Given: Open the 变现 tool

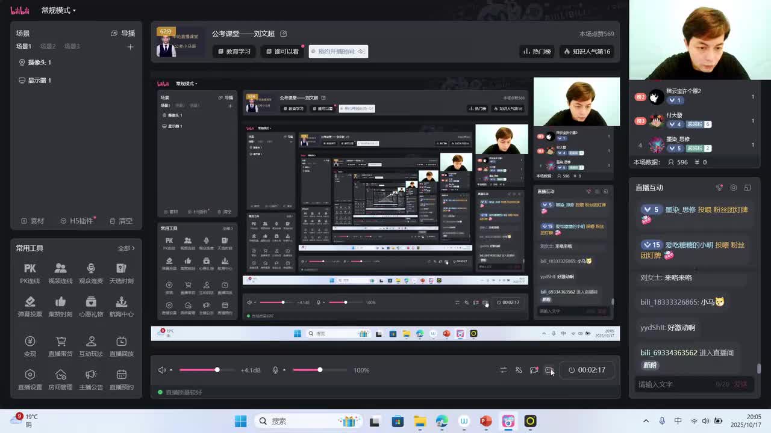Looking at the screenshot, I should 30,346.
